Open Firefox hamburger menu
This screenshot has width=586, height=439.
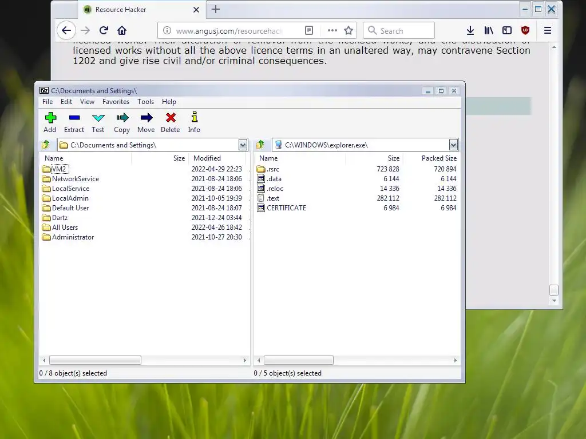548,30
